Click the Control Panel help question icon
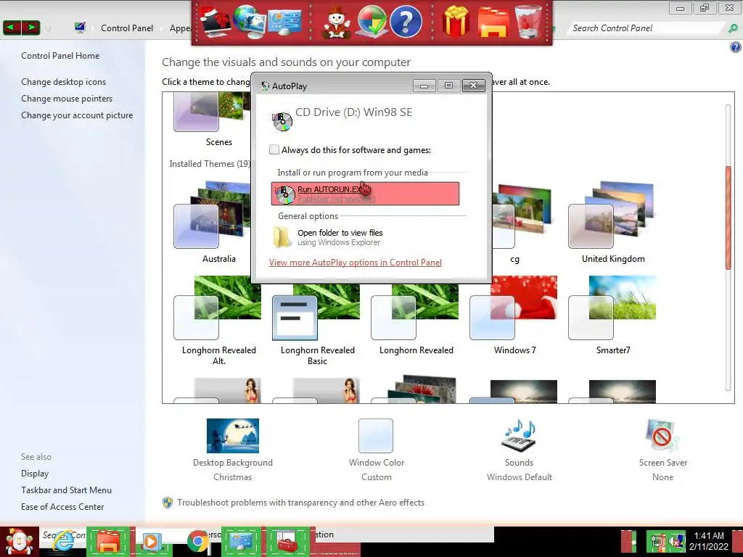 [x=736, y=47]
